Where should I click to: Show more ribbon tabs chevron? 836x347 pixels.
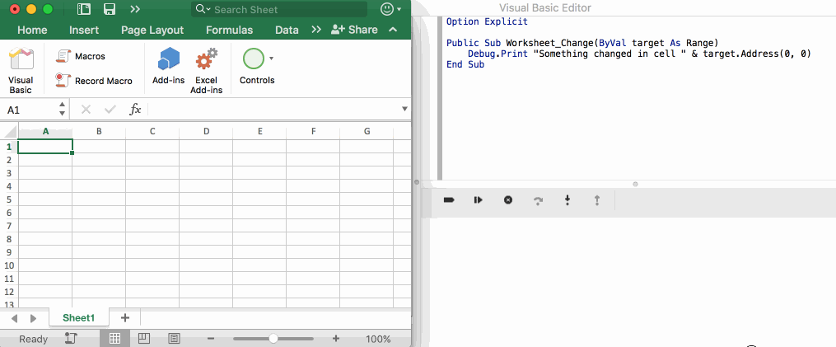316,30
